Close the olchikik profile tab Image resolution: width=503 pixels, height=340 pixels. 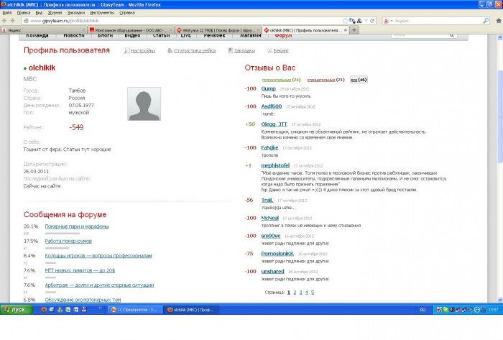pos(345,30)
